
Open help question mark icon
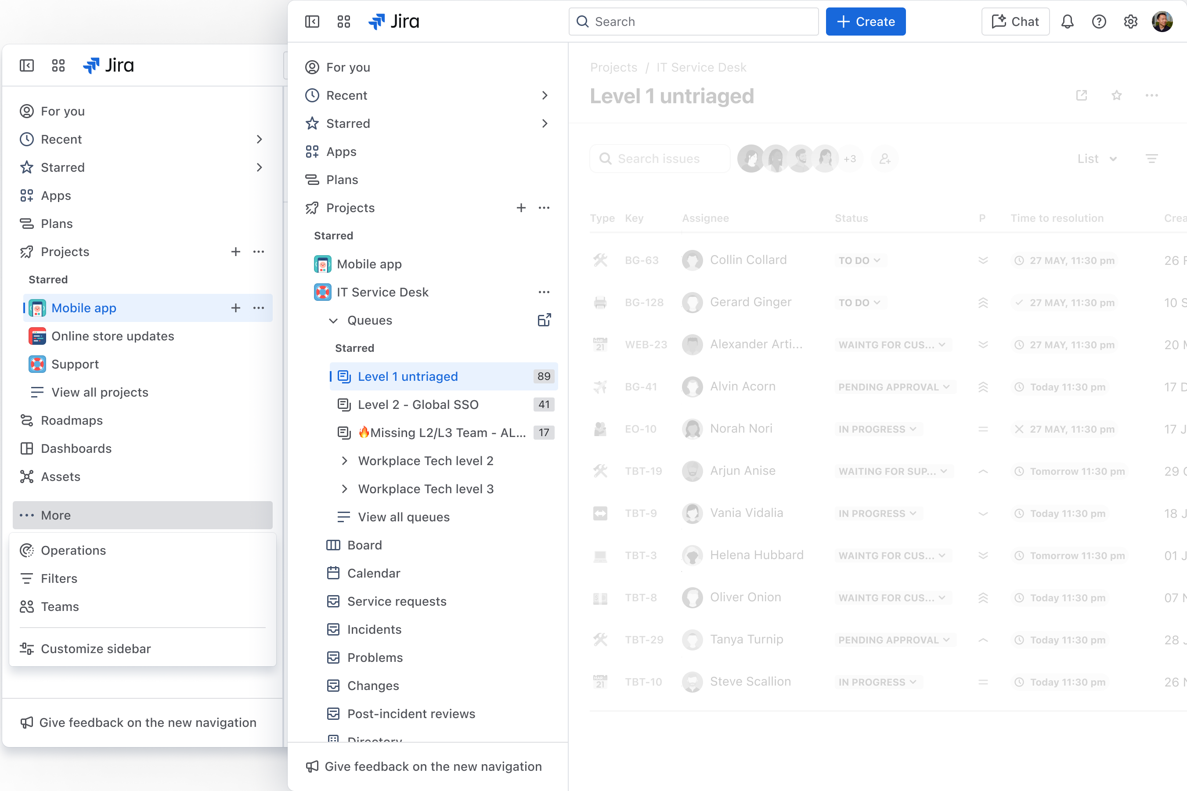(1099, 22)
